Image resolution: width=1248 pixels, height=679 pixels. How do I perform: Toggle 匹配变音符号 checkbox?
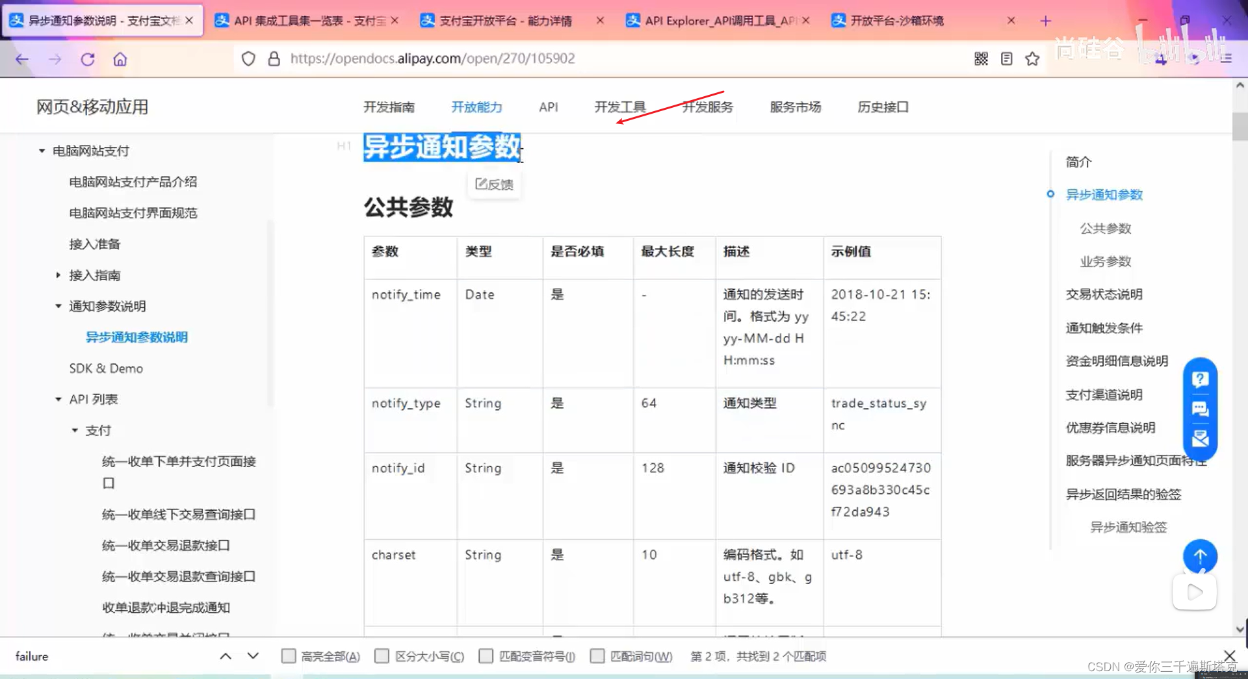tap(486, 656)
